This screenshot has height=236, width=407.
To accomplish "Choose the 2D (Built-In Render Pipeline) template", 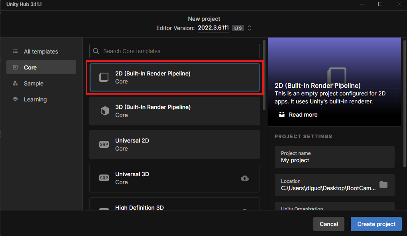I will (x=175, y=77).
